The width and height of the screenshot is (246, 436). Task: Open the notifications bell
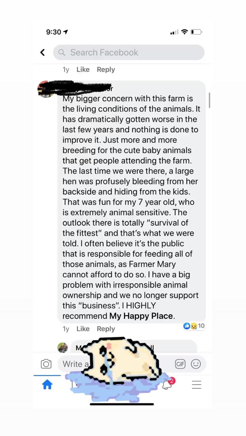tap(167, 385)
